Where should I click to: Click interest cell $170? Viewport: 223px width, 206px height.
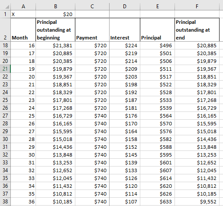point(125,124)
